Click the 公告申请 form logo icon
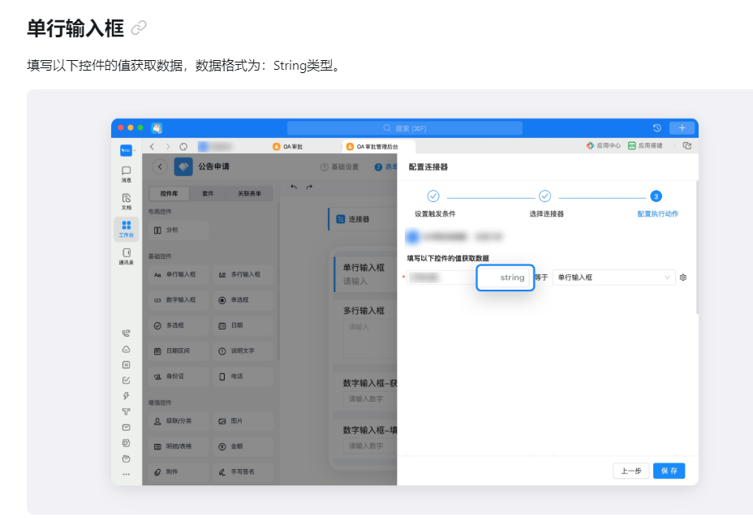Screen dimensions: 753x521 [x=183, y=166]
